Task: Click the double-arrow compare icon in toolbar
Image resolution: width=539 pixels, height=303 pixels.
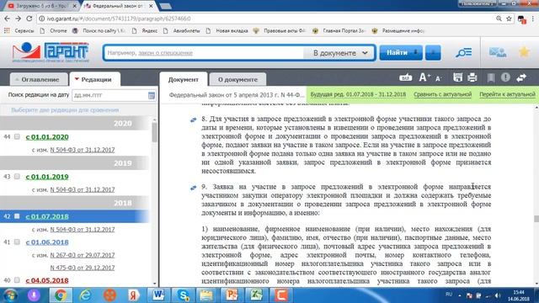Action: 521,77
